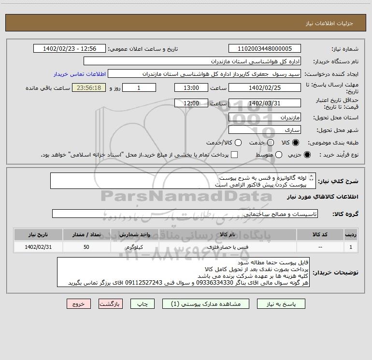This screenshot has width=372, height=360.
Task: Click the delivery province field مازندران
Action: point(265,117)
